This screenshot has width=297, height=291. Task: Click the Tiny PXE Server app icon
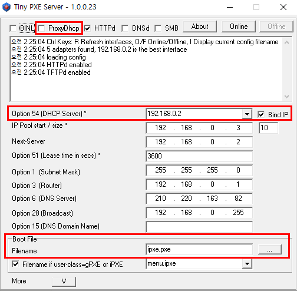[x=6, y=7]
